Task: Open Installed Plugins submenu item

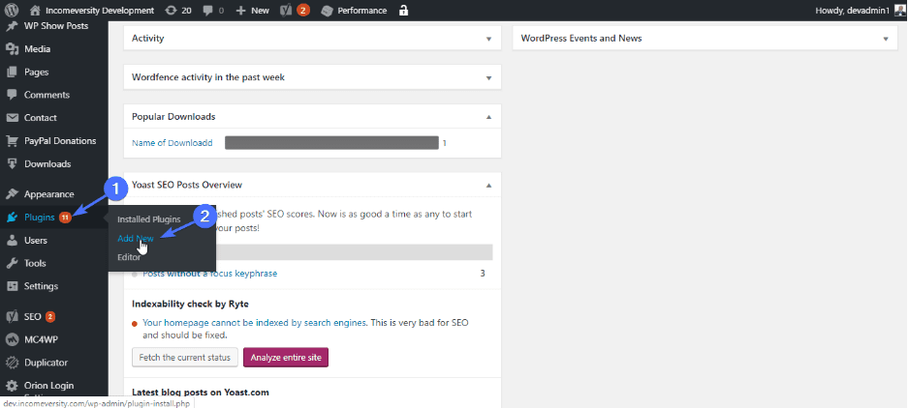Action: coord(149,219)
